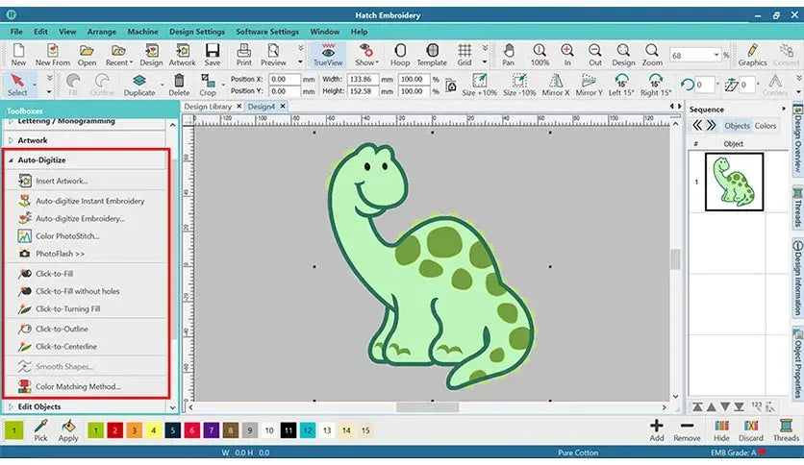Select the dinosaur object thumbnail
This screenshot has height=465, width=804.
coord(734,182)
